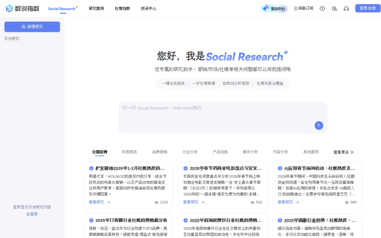Select the 行业分析 tab
This screenshot has height=238, width=381.
coord(190,152)
